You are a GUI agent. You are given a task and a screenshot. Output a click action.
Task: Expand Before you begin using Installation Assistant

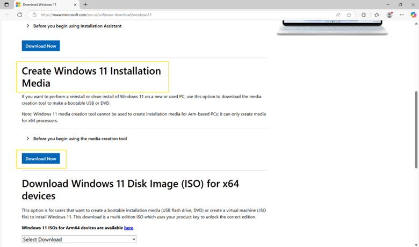coord(74,26)
